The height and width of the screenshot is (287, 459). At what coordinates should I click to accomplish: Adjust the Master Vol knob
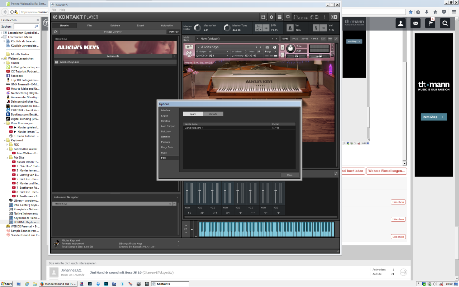197,28
